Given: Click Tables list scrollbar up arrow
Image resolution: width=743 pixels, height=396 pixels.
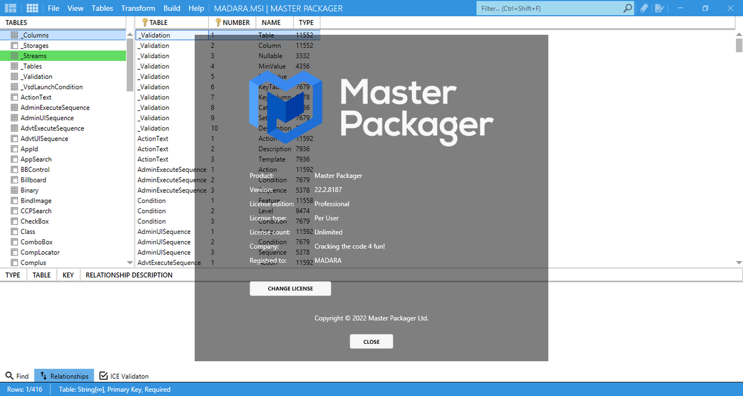Looking at the screenshot, I should tap(130, 35).
